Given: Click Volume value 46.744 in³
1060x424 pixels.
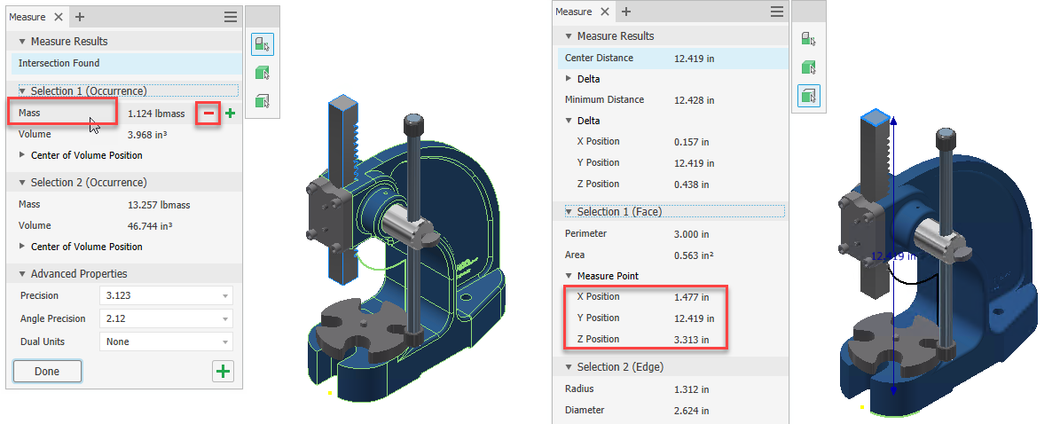Looking at the screenshot, I should [x=150, y=225].
